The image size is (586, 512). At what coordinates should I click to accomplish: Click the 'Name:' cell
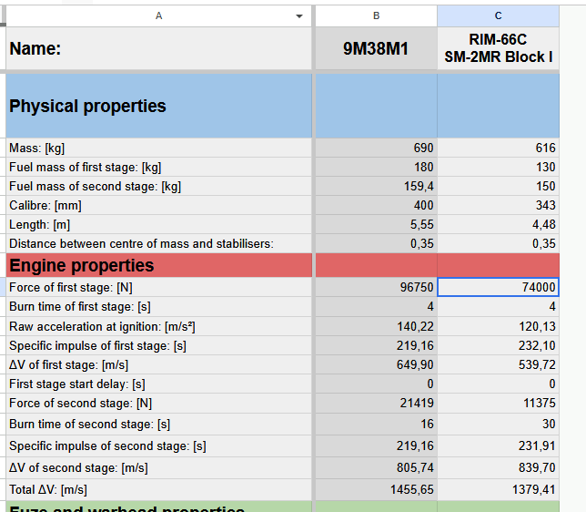coord(159,48)
